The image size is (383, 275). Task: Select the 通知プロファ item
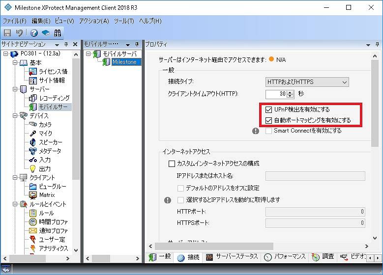click(53, 231)
